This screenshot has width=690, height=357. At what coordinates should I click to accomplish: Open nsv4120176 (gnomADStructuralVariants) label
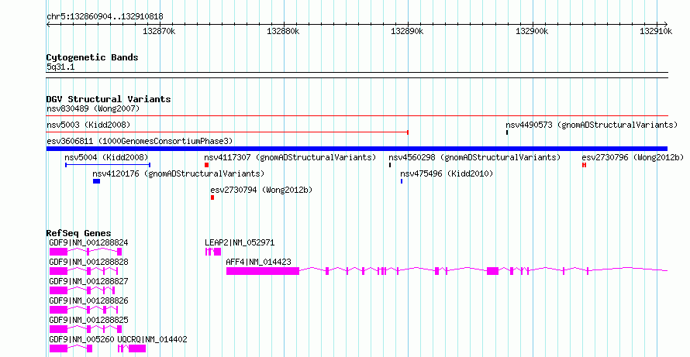[178, 173]
